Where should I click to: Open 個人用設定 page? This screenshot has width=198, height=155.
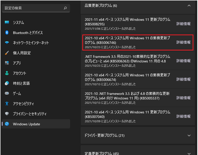click(36, 53)
